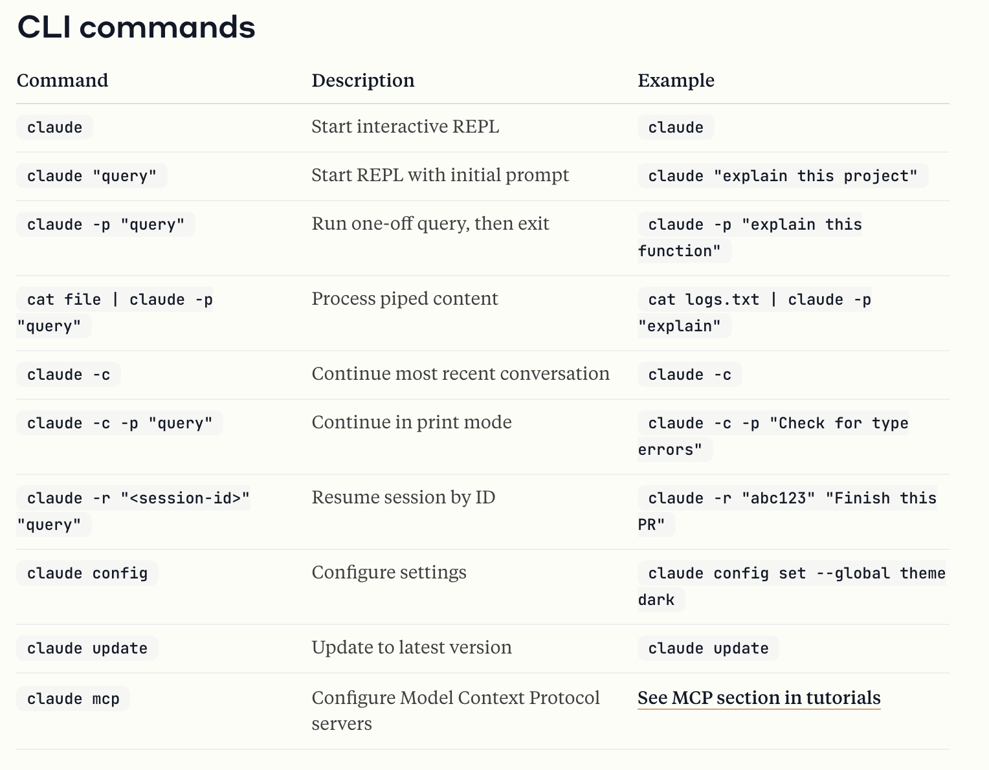
Task: Click the 'Command' column header
Action: pyautogui.click(x=63, y=80)
